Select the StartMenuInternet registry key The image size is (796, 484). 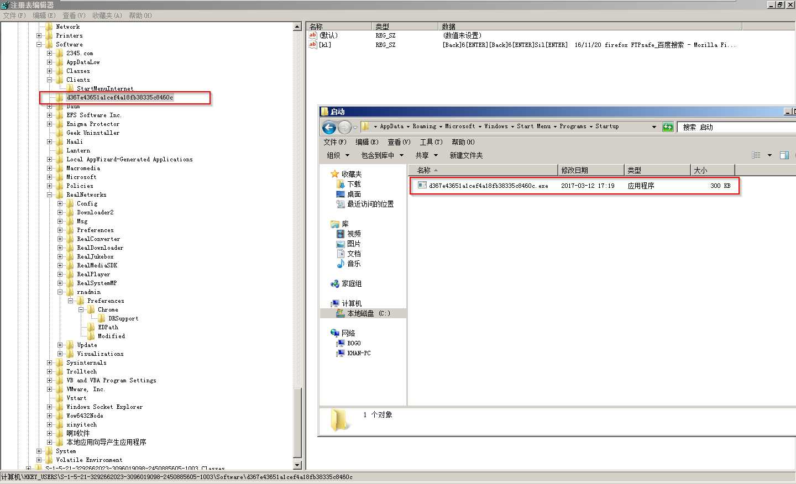coord(105,88)
